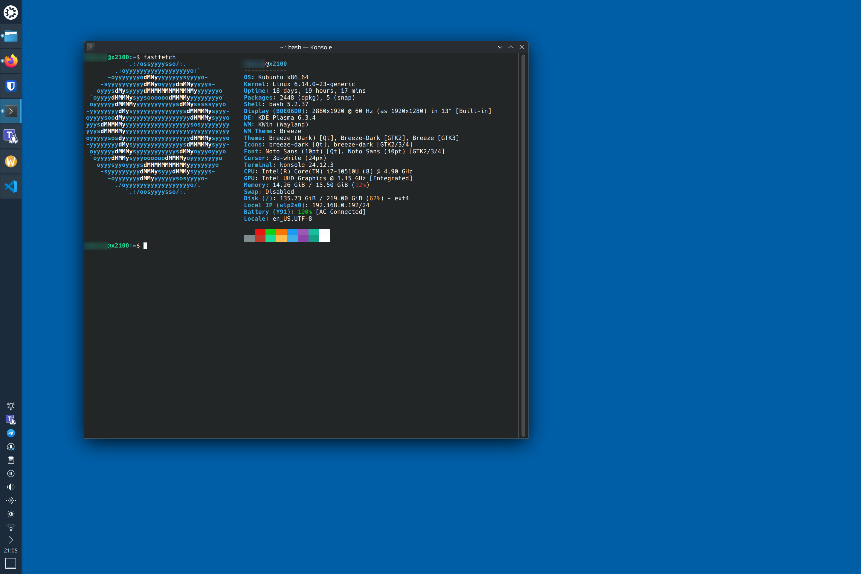The width and height of the screenshot is (861, 574).
Task: Click the 'Font: Noto Sans (10pt)' line
Action: click(344, 151)
